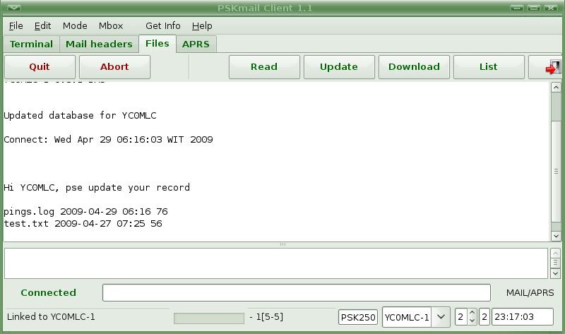Click the 'Connected' status label

48,292
